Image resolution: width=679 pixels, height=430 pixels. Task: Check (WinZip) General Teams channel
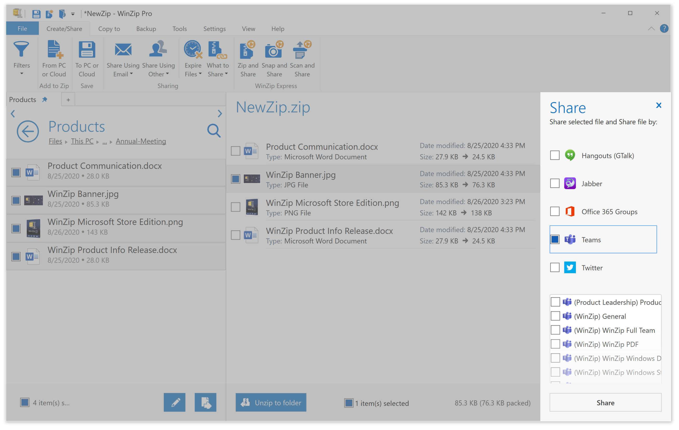pos(555,316)
